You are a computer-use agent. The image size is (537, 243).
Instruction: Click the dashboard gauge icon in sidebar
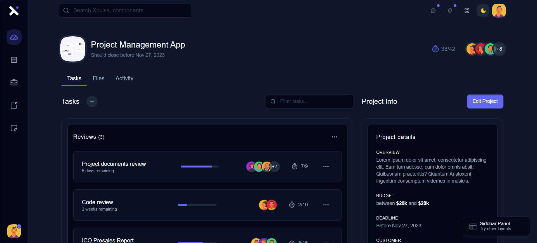(14, 37)
